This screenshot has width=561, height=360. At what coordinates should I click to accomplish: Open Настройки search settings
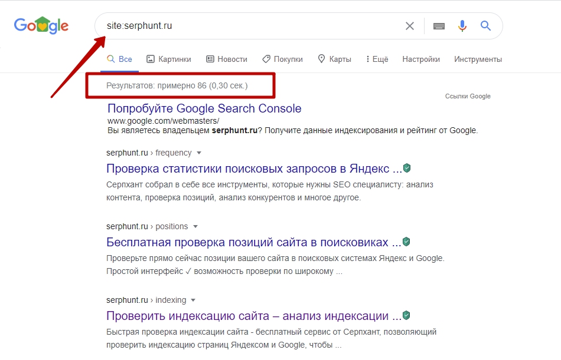click(x=420, y=59)
